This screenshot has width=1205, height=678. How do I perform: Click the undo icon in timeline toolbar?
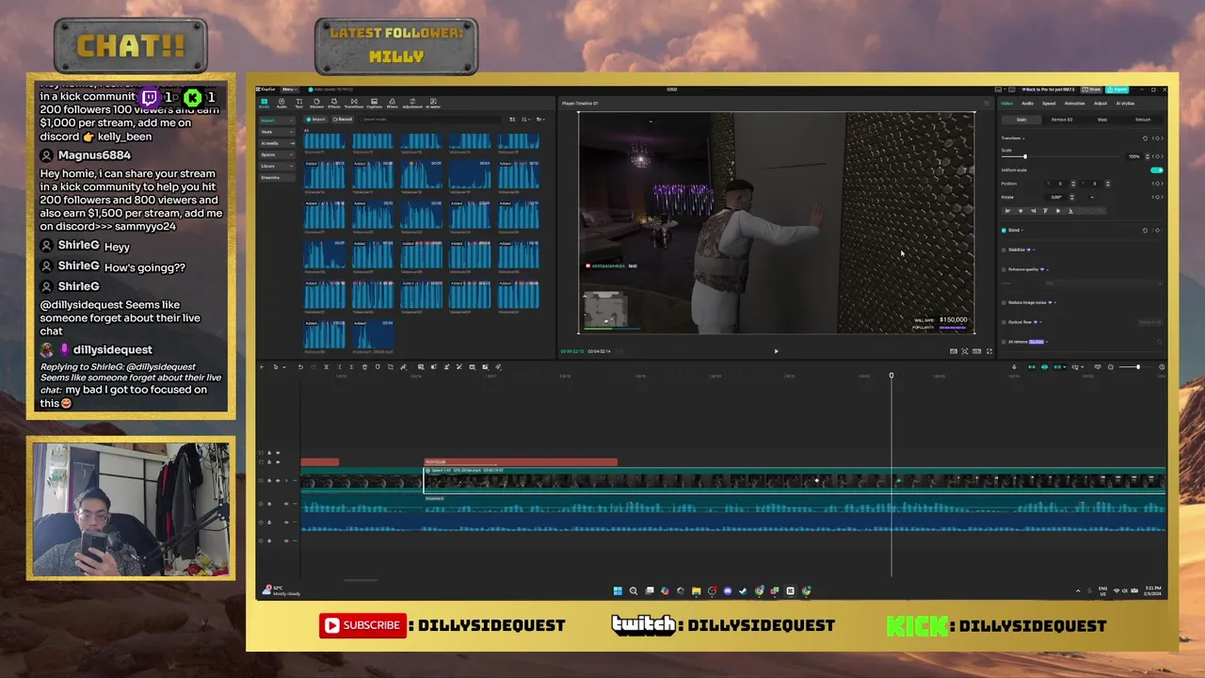click(x=300, y=367)
